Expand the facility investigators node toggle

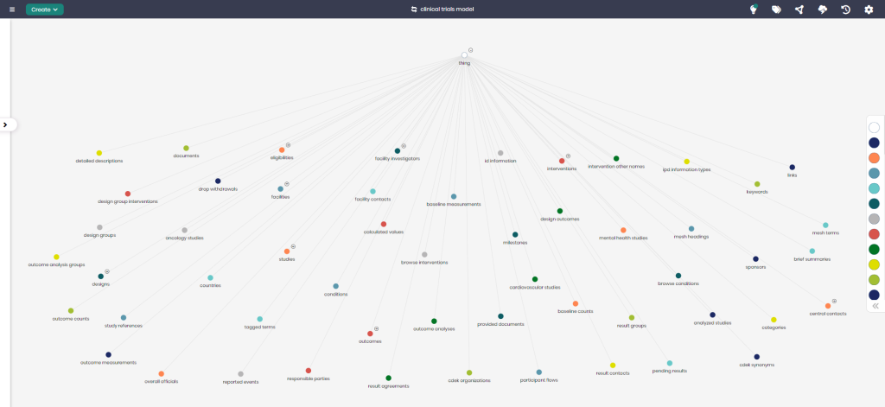[404, 146]
